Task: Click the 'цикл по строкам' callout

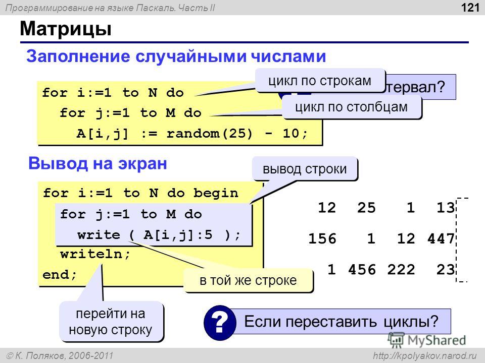Action: click(x=320, y=81)
